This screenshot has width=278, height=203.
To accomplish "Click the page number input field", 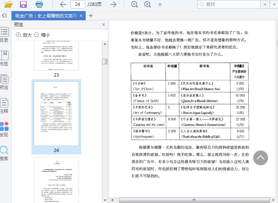I will pyautogui.click(x=77, y=4).
